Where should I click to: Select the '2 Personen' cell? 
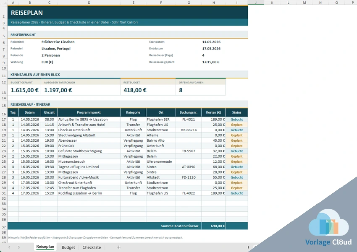coord(51,55)
